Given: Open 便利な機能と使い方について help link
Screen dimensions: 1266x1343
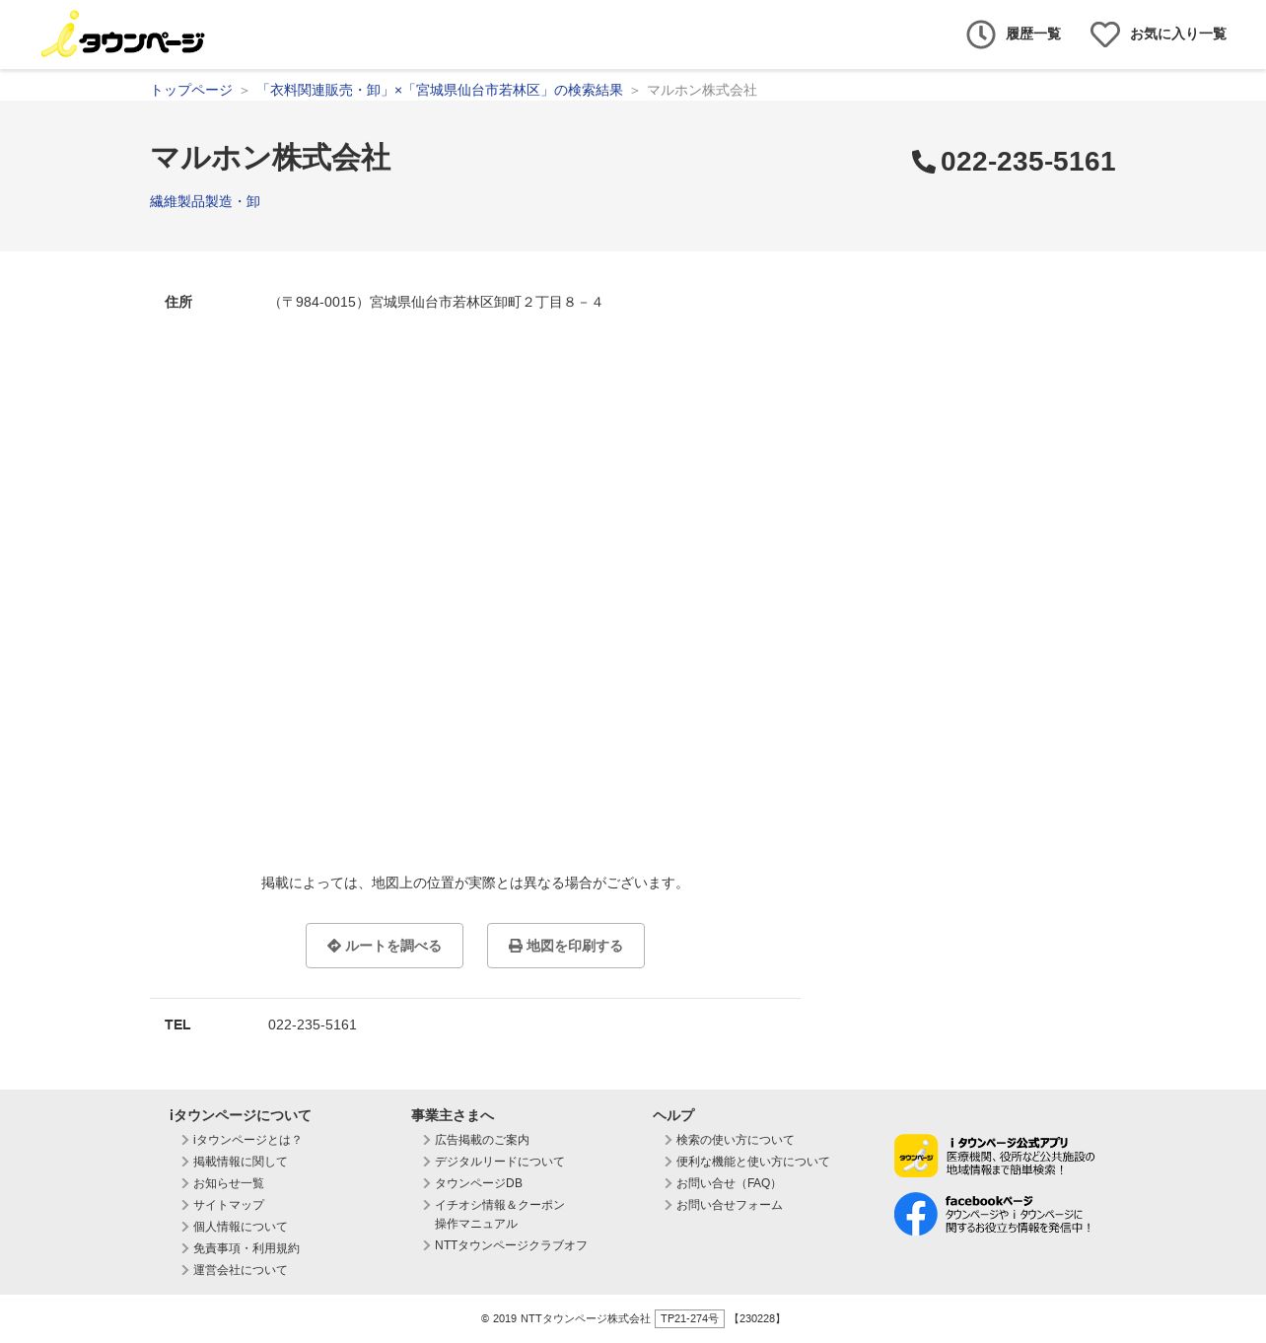Looking at the screenshot, I should (x=753, y=1162).
